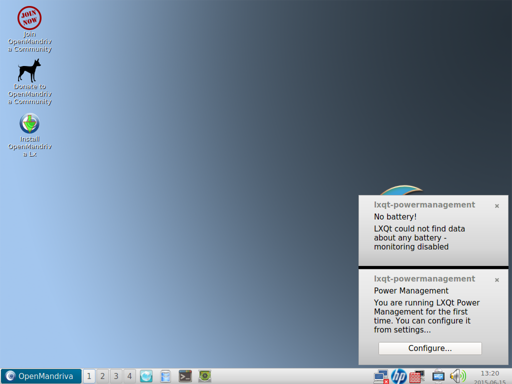512x384 pixels.
Task: Launch the web browser from the panel
Action: [146, 376]
